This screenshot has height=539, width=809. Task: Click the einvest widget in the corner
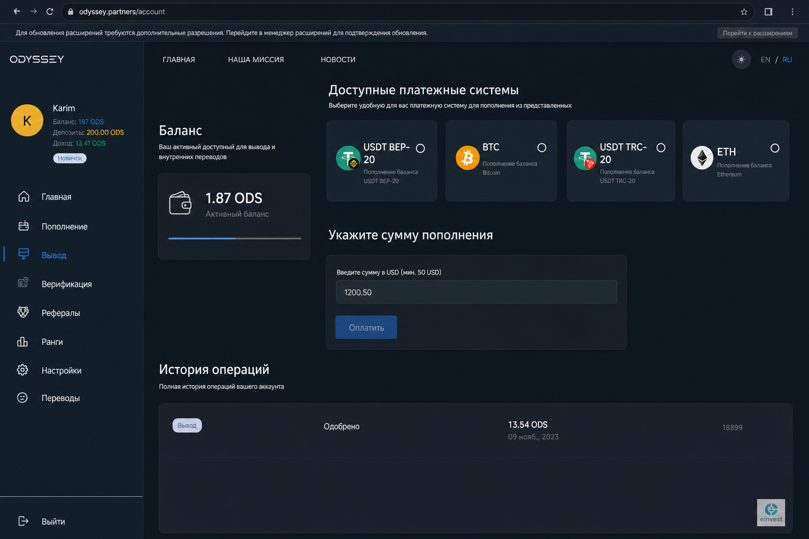pyautogui.click(x=771, y=513)
